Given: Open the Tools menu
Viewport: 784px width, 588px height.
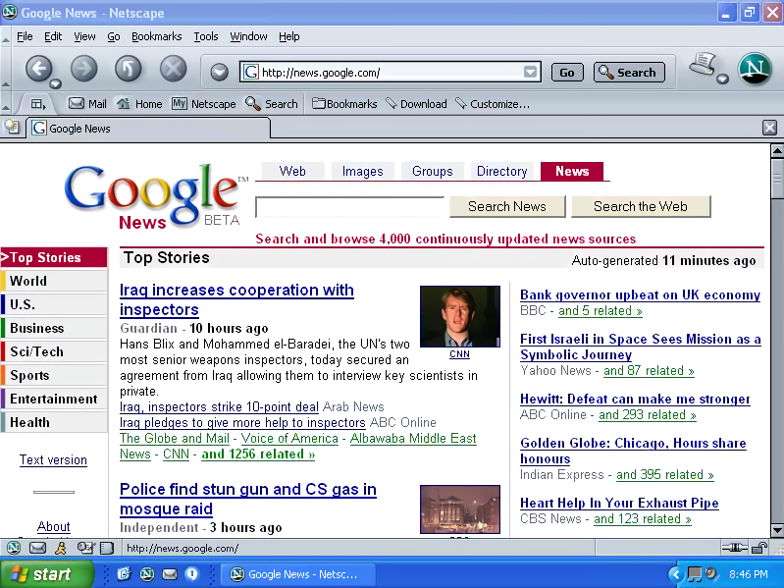Looking at the screenshot, I should click(205, 36).
